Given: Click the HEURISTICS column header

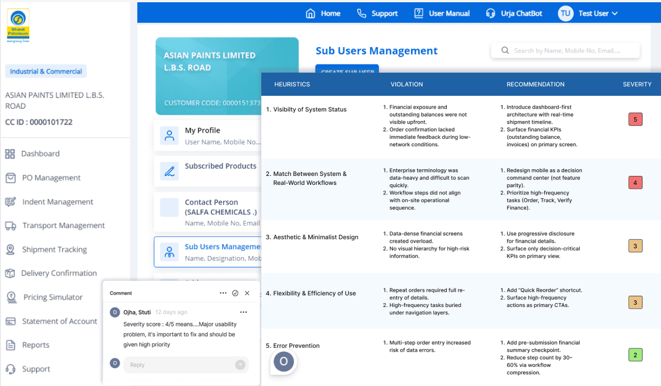Looking at the screenshot, I should [x=292, y=84].
